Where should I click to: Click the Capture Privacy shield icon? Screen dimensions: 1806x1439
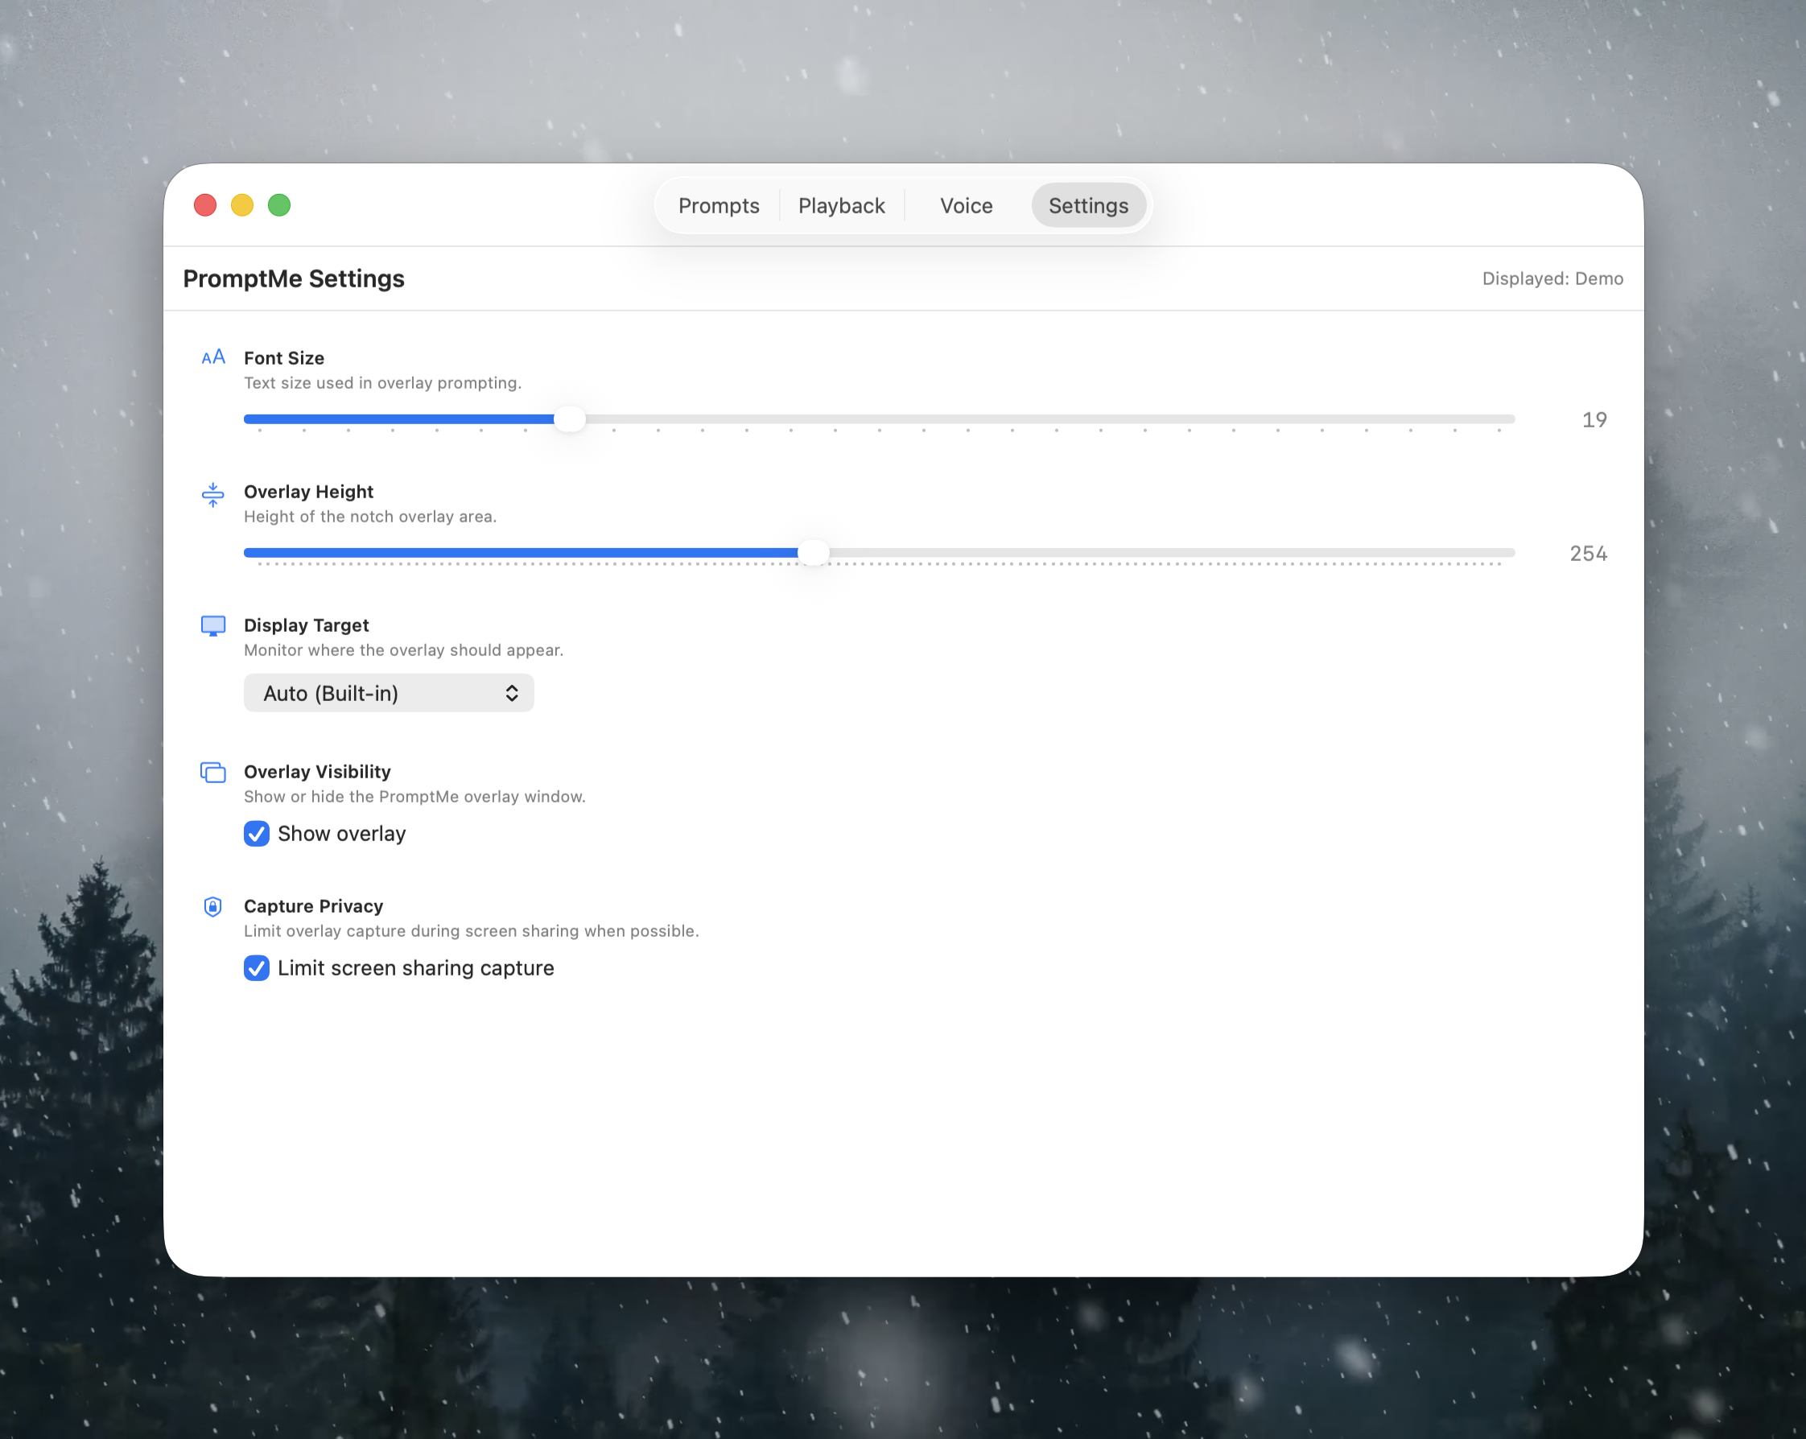pos(212,906)
